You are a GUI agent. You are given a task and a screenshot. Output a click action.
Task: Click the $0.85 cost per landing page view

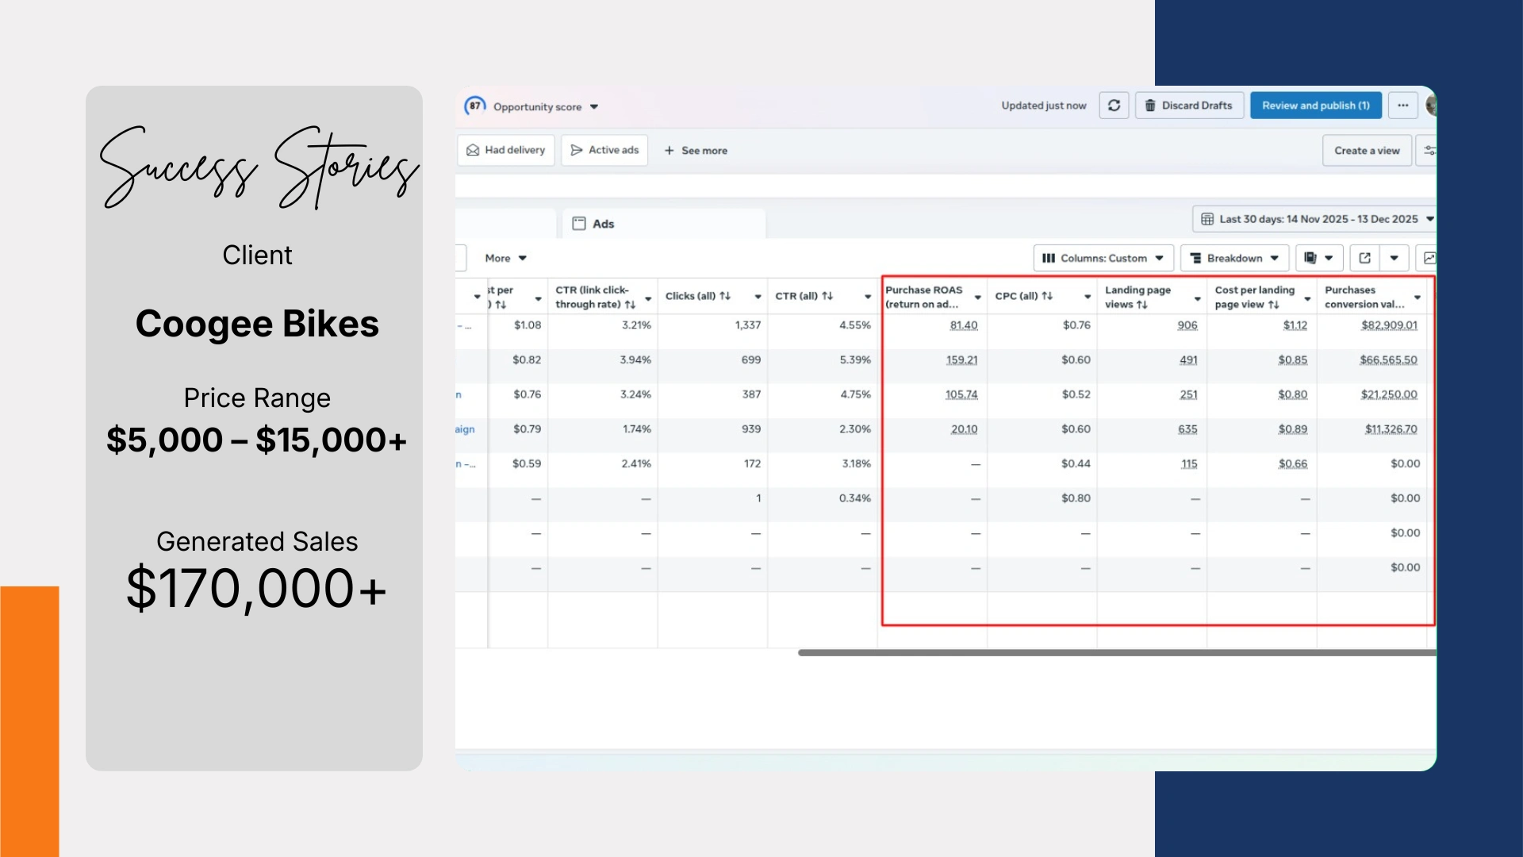pyautogui.click(x=1293, y=360)
